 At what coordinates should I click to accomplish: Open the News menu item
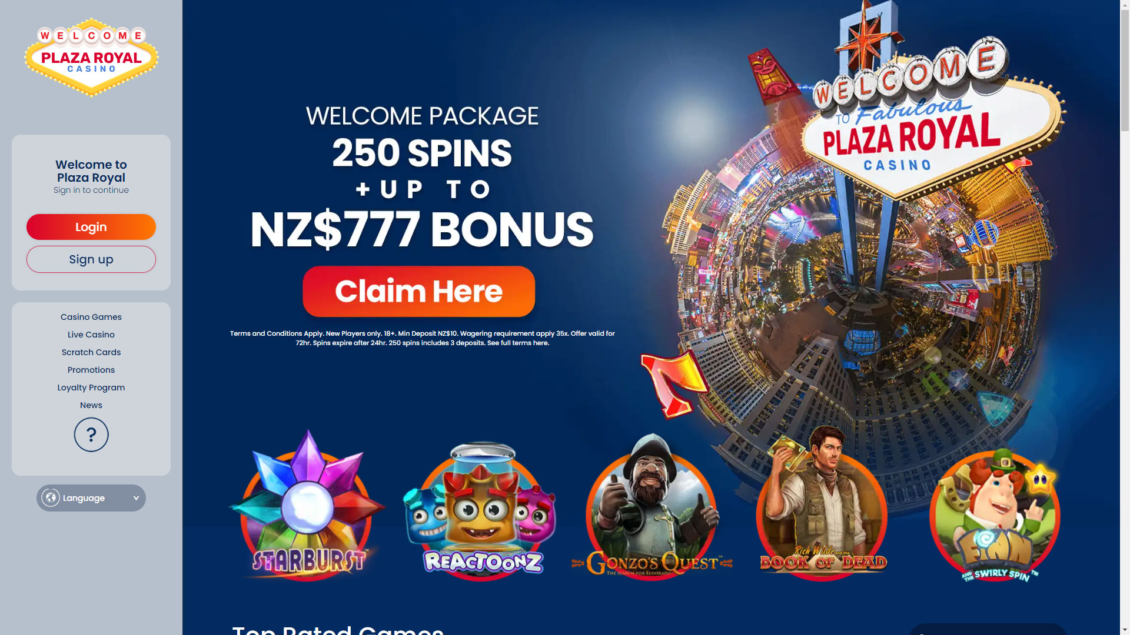91,405
